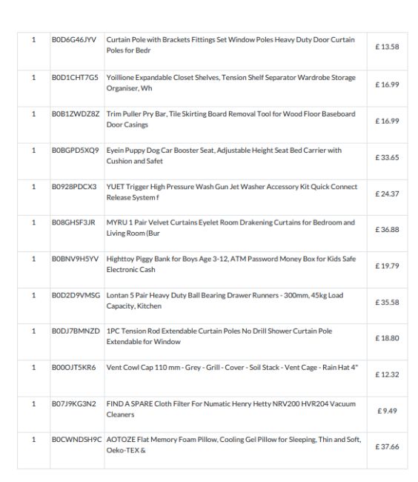418x482 pixels.
Task: Click FIND A SPARE Cloth Filter item
Action: coord(231,409)
